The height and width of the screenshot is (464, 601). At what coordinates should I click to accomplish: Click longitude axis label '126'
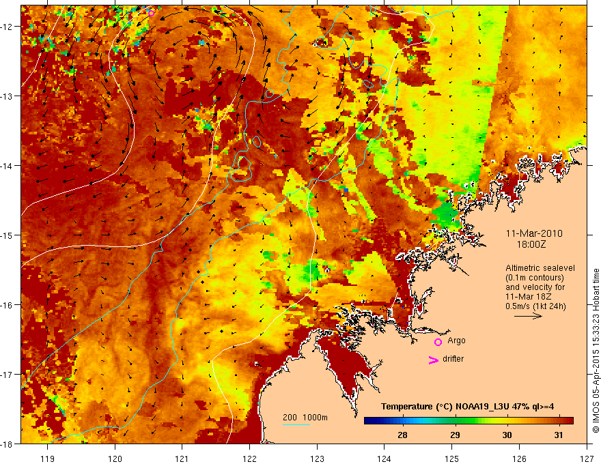point(519,459)
